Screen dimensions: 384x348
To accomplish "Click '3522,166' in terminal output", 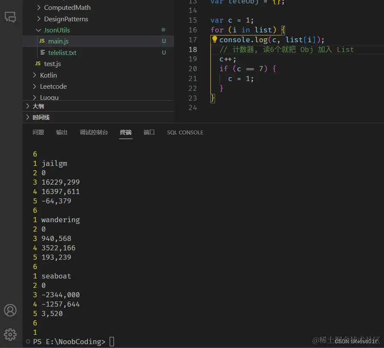I will [x=58, y=248].
